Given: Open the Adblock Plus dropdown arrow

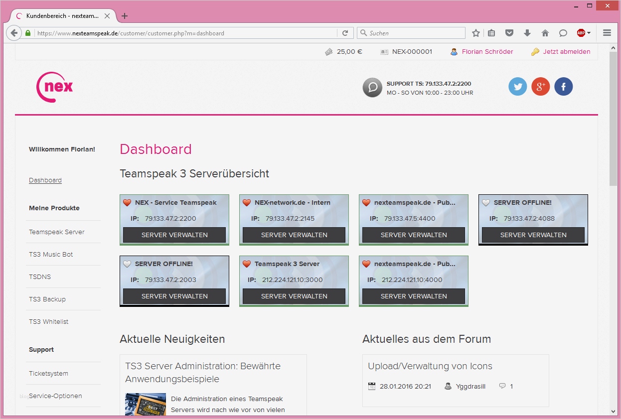Looking at the screenshot, I should (589, 33).
